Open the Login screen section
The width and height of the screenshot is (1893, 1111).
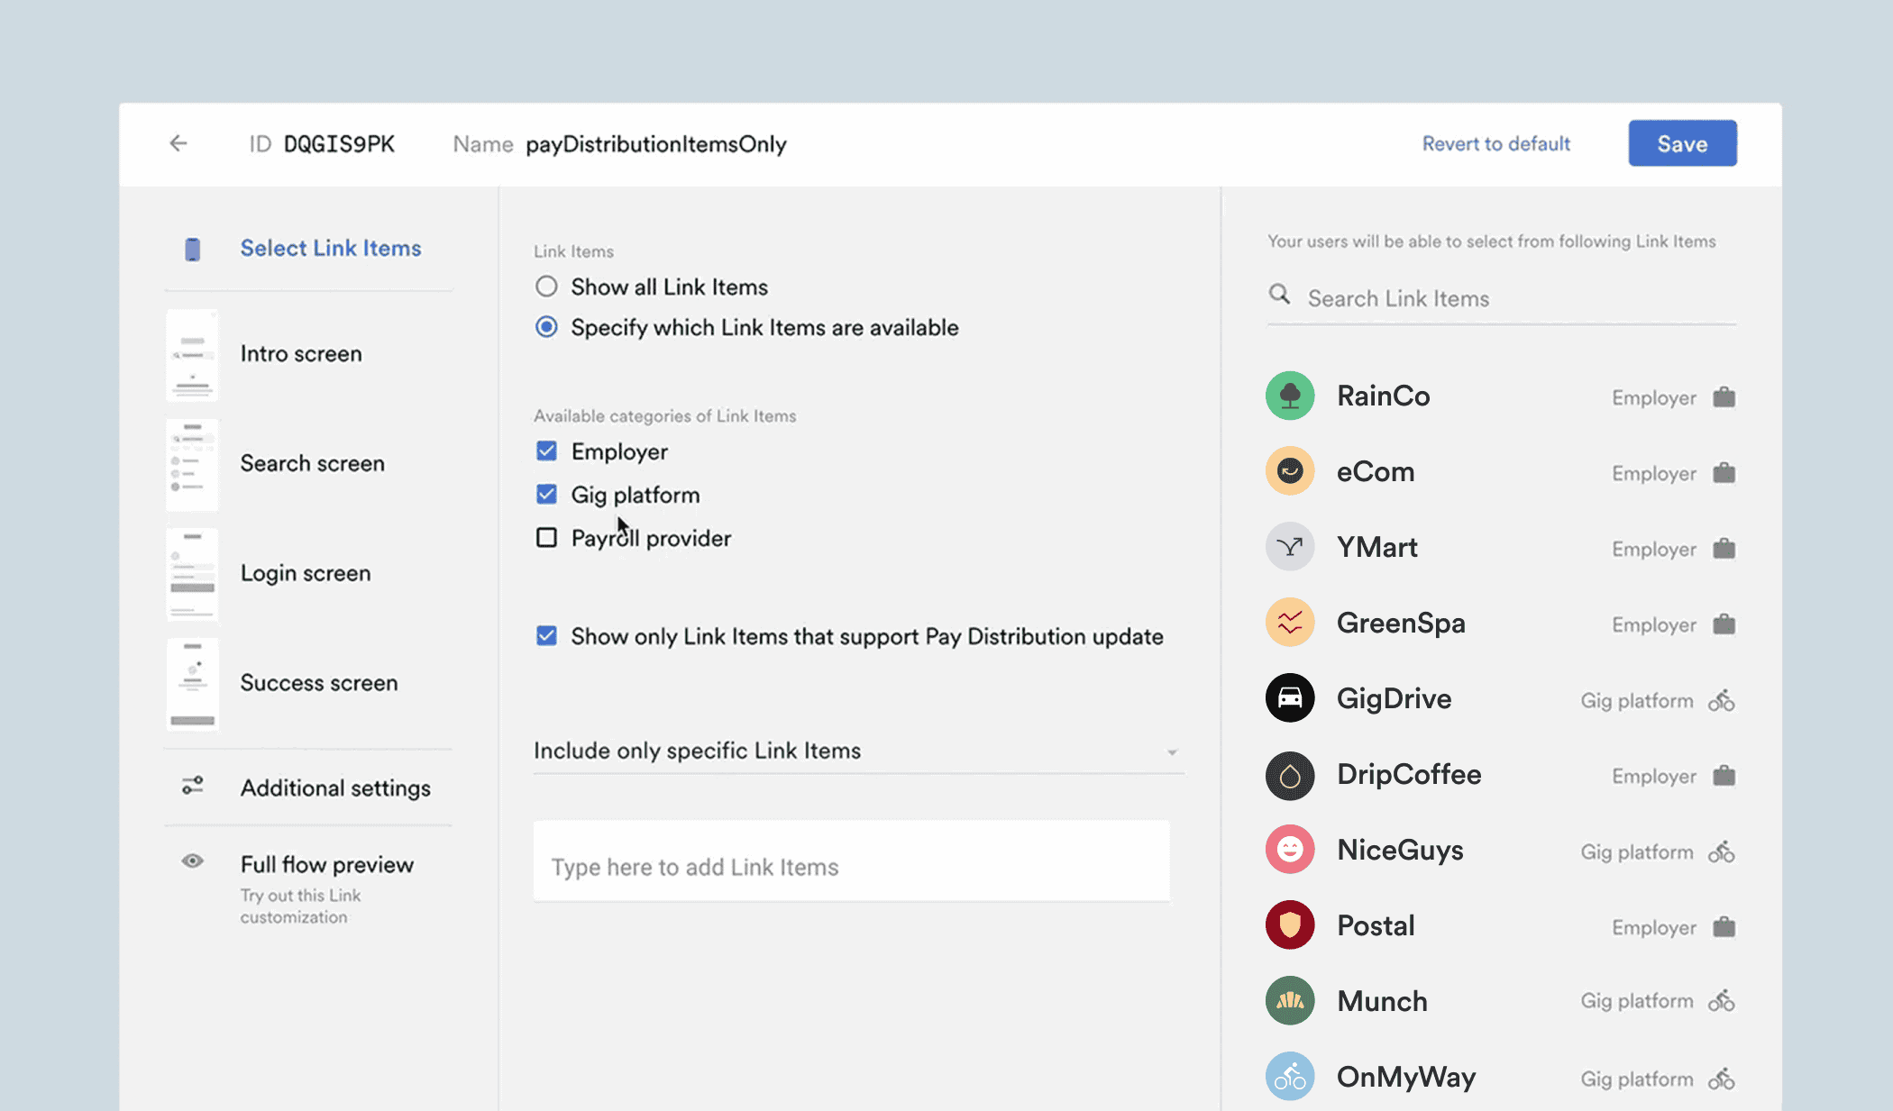[306, 573]
